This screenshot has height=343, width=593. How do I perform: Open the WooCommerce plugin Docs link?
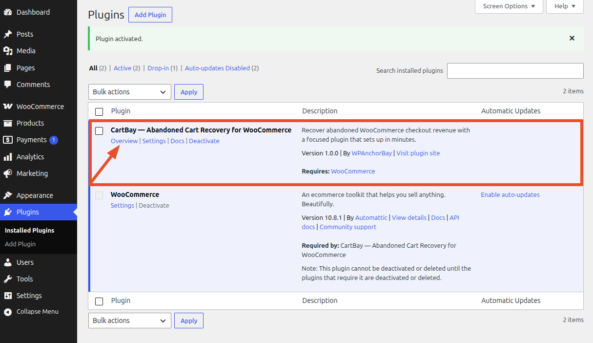(438, 217)
